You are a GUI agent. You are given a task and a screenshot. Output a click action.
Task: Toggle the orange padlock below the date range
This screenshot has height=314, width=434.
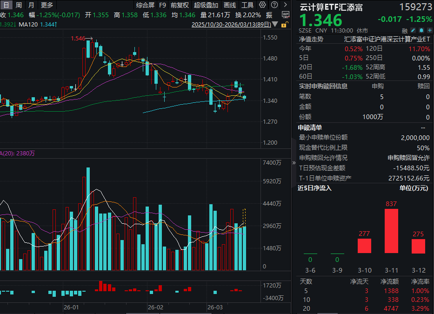pos(284,25)
